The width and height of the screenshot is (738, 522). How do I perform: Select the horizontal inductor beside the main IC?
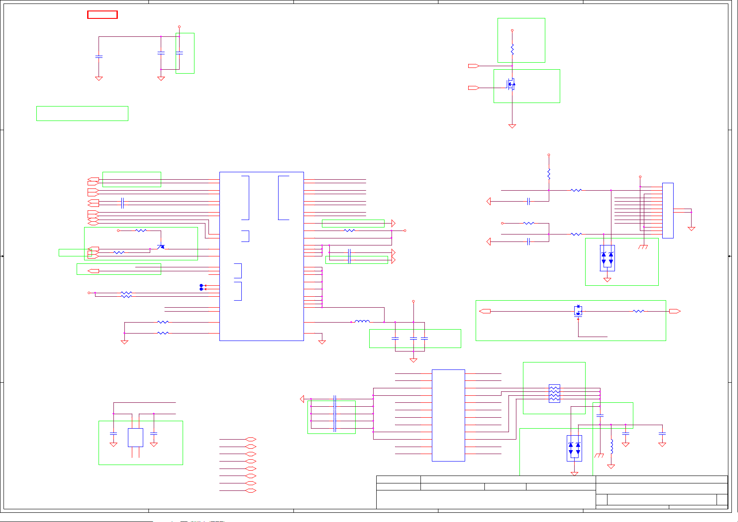point(362,322)
